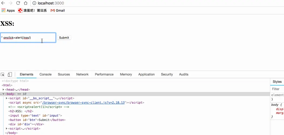Open the Memory tab
The width and height of the screenshot is (284, 135).
[126, 74]
